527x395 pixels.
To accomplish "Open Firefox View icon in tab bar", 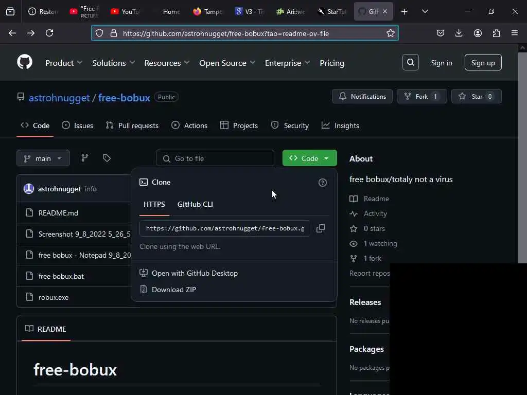I will [x=10, y=11].
